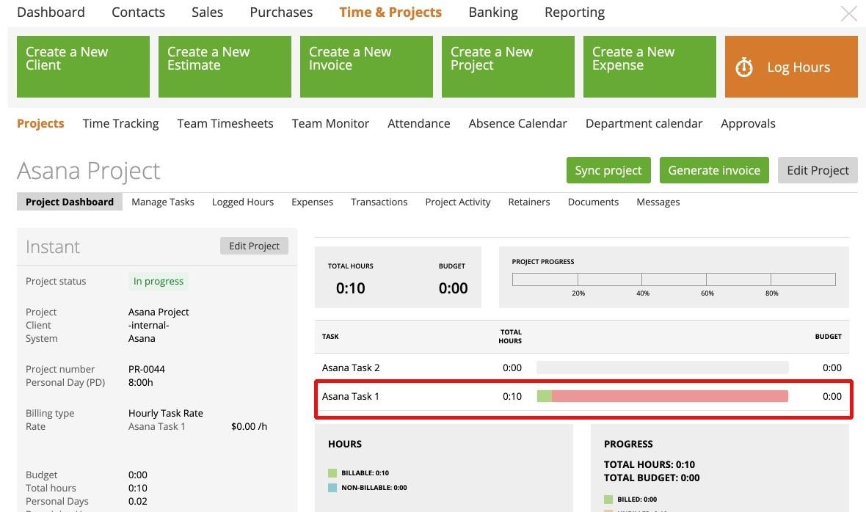The width and height of the screenshot is (866, 512).
Task: Click Create a New Estimate
Action: click(x=225, y=67)
